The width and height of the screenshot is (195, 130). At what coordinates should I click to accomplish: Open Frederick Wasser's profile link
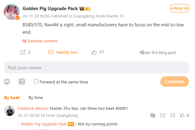click(33, 108)
